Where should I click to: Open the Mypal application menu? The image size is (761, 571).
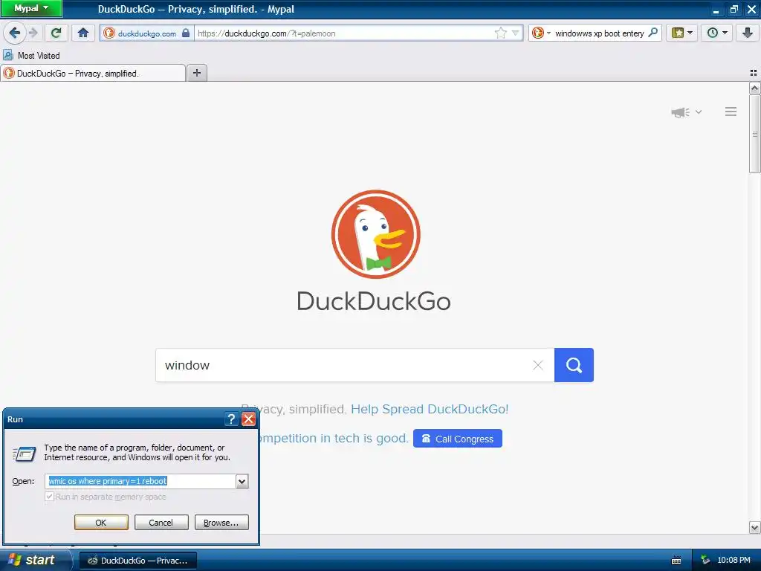31,8
